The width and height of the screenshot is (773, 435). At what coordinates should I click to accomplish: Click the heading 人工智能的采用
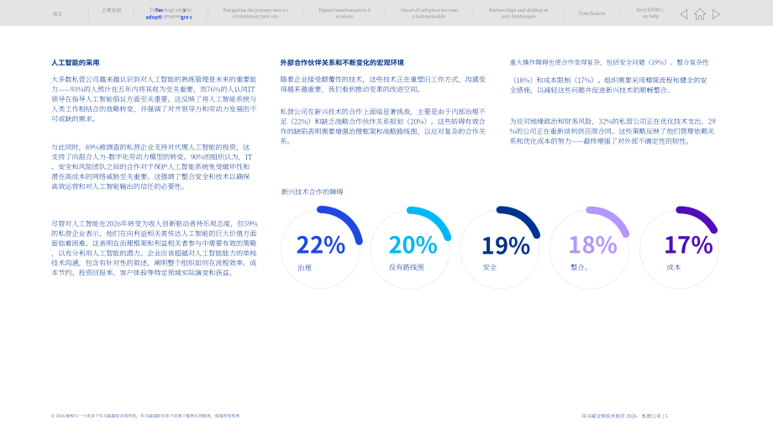[x=76, y=63]
